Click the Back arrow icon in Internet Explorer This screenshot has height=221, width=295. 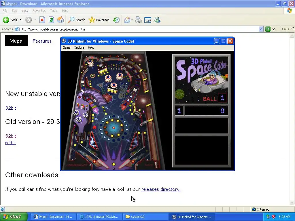(6, 20)
